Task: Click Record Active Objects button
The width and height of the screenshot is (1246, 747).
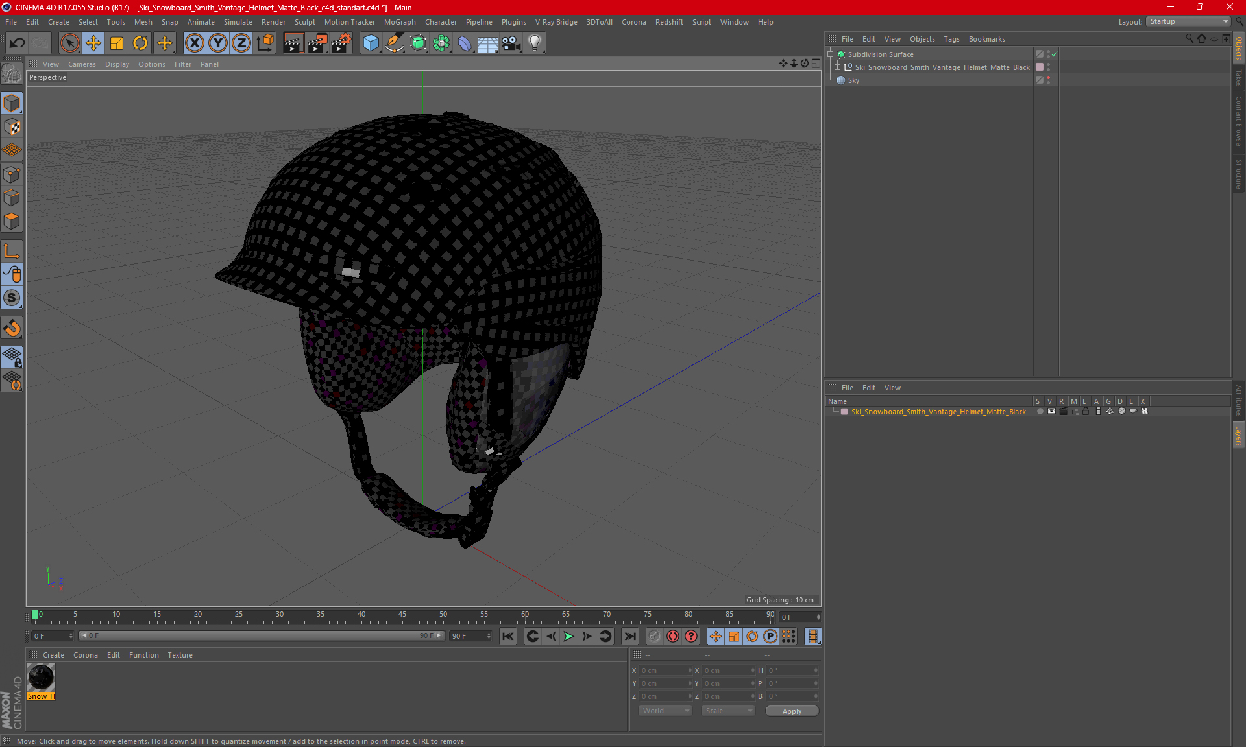Action: pos(654,636)
